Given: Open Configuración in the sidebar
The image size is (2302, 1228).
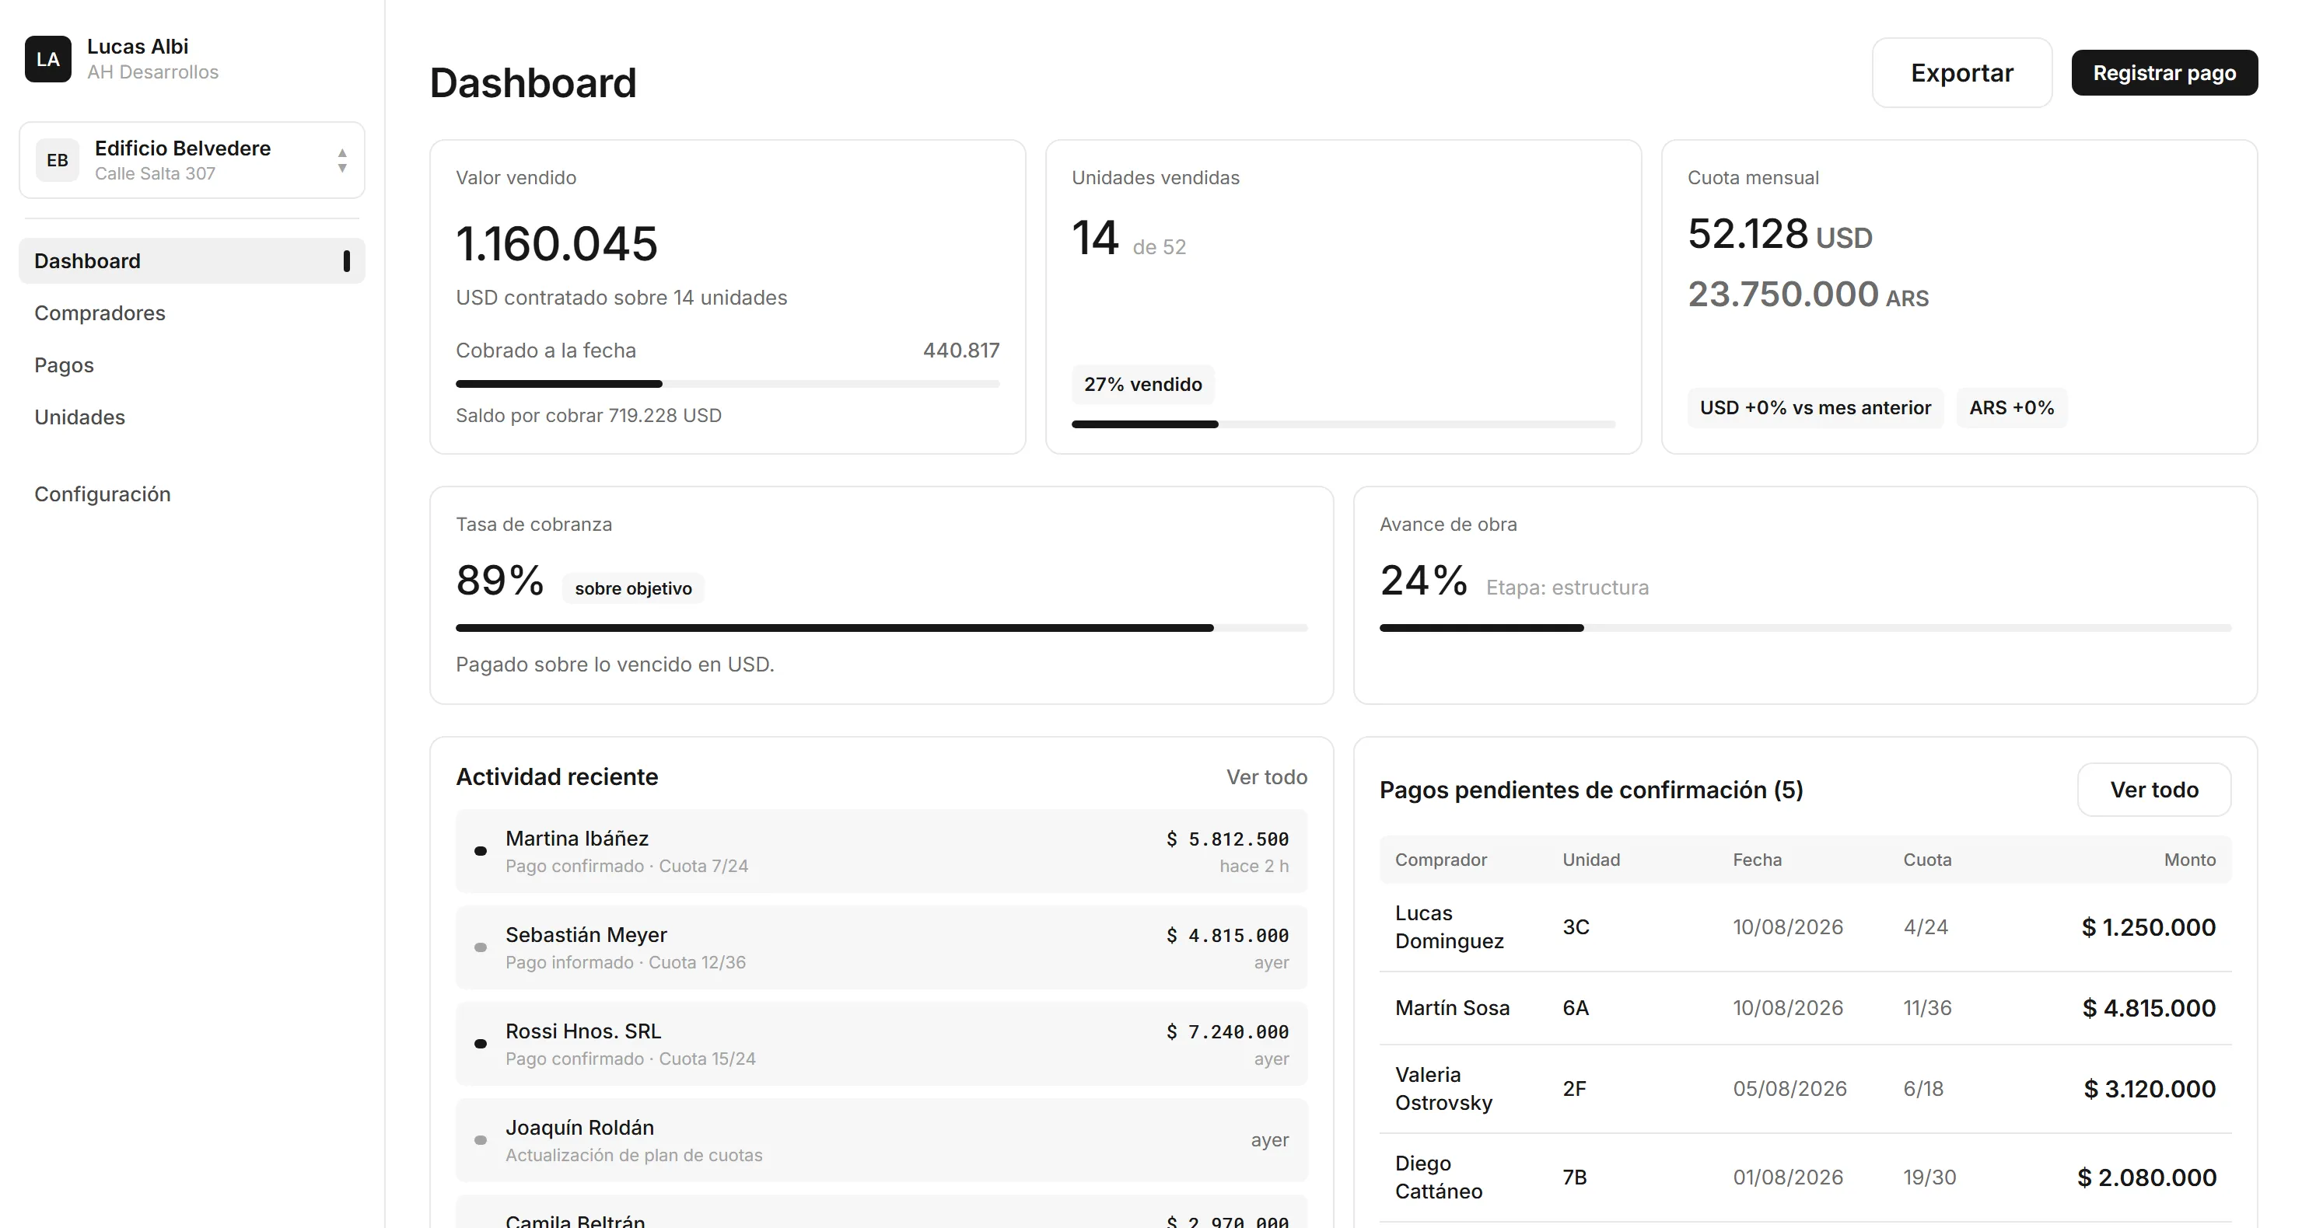Looking at the screenshot, I should pos(103,494).
